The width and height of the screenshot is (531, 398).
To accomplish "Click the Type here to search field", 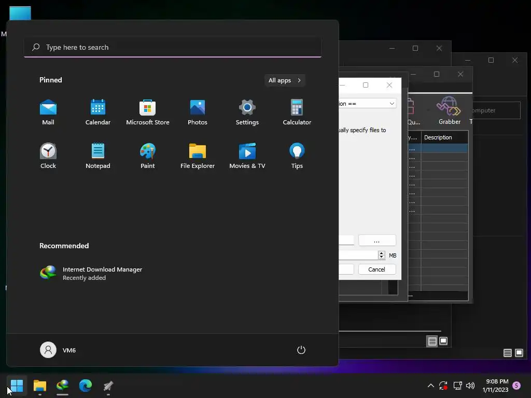I will click(x=173, y=47).
